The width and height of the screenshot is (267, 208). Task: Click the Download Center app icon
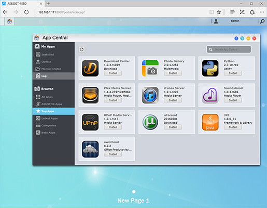click(90, 68)
